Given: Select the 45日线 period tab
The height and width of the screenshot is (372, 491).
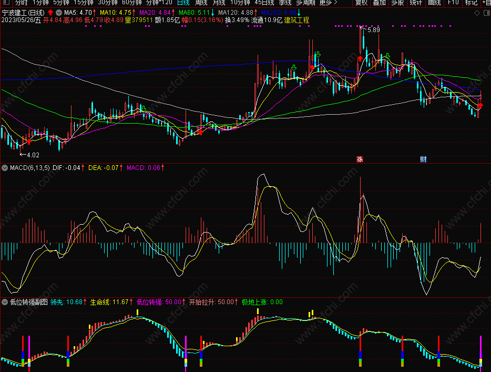Looking at the screenshot, I should pyautogui.click(x=264, y=3).
